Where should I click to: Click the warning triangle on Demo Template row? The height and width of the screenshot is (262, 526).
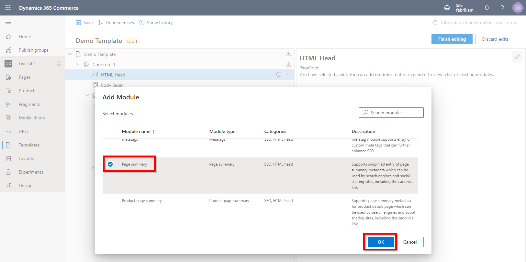[x=288, y=54]
